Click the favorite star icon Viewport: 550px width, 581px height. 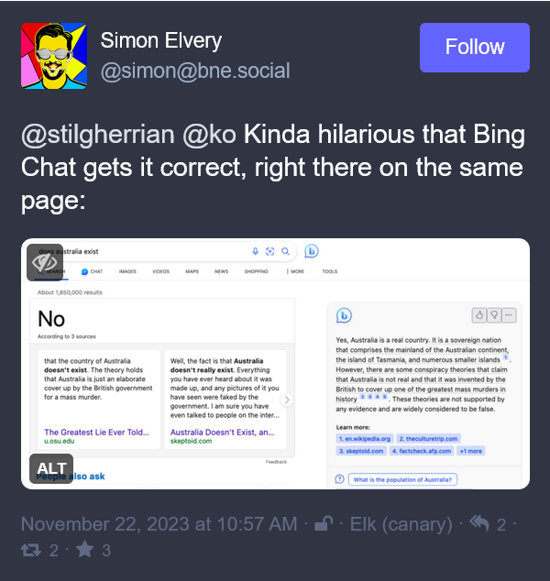[85, 549]
